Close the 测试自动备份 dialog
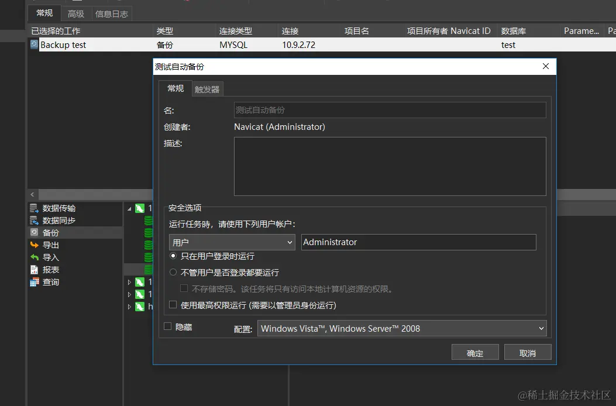The image size is (616, 406). point(546,67)
